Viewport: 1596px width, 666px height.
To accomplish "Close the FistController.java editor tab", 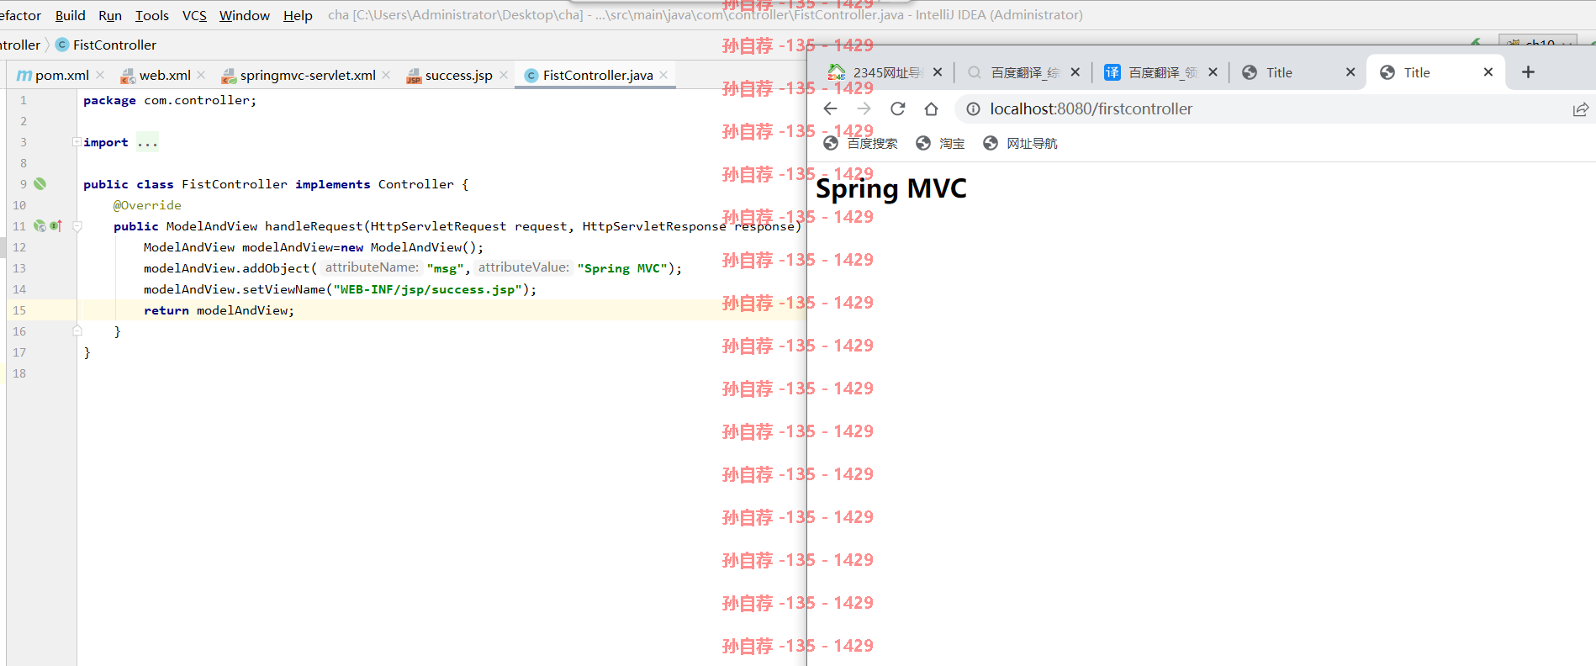I will tap(664, 75).
